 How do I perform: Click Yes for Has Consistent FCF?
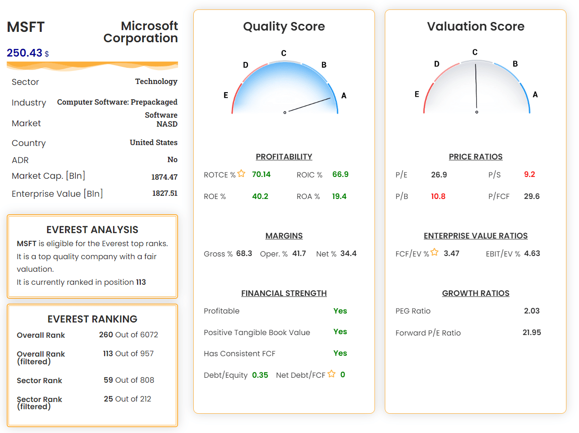(340, 353)
